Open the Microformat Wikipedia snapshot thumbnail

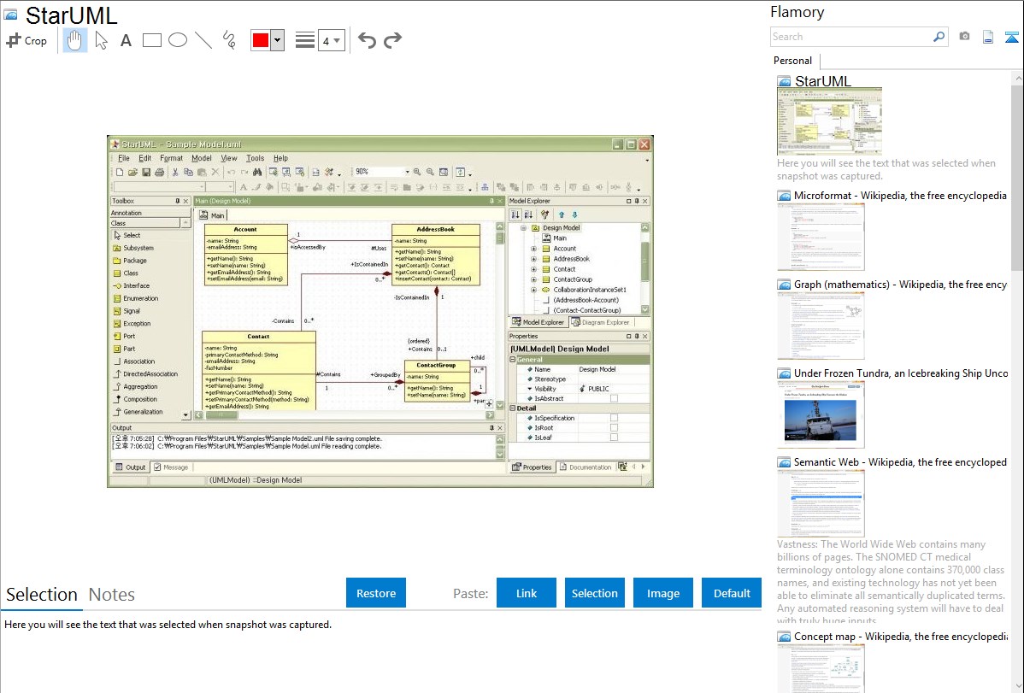pos(821,237)
